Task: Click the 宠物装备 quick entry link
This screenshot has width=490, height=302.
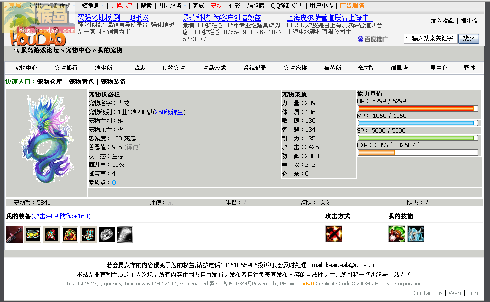Action: tap(113, 82)
